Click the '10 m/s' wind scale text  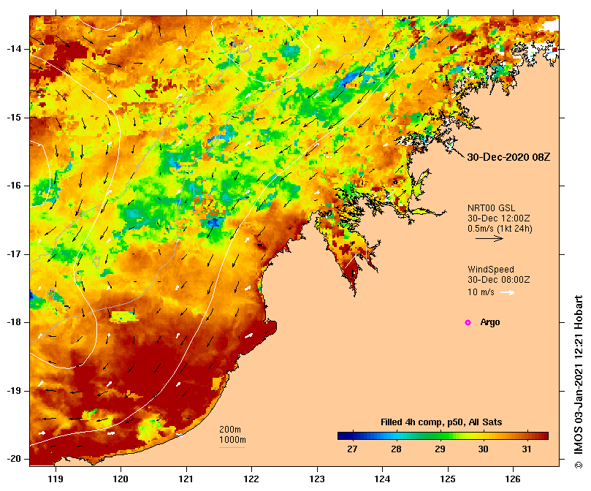coord(481,292)
